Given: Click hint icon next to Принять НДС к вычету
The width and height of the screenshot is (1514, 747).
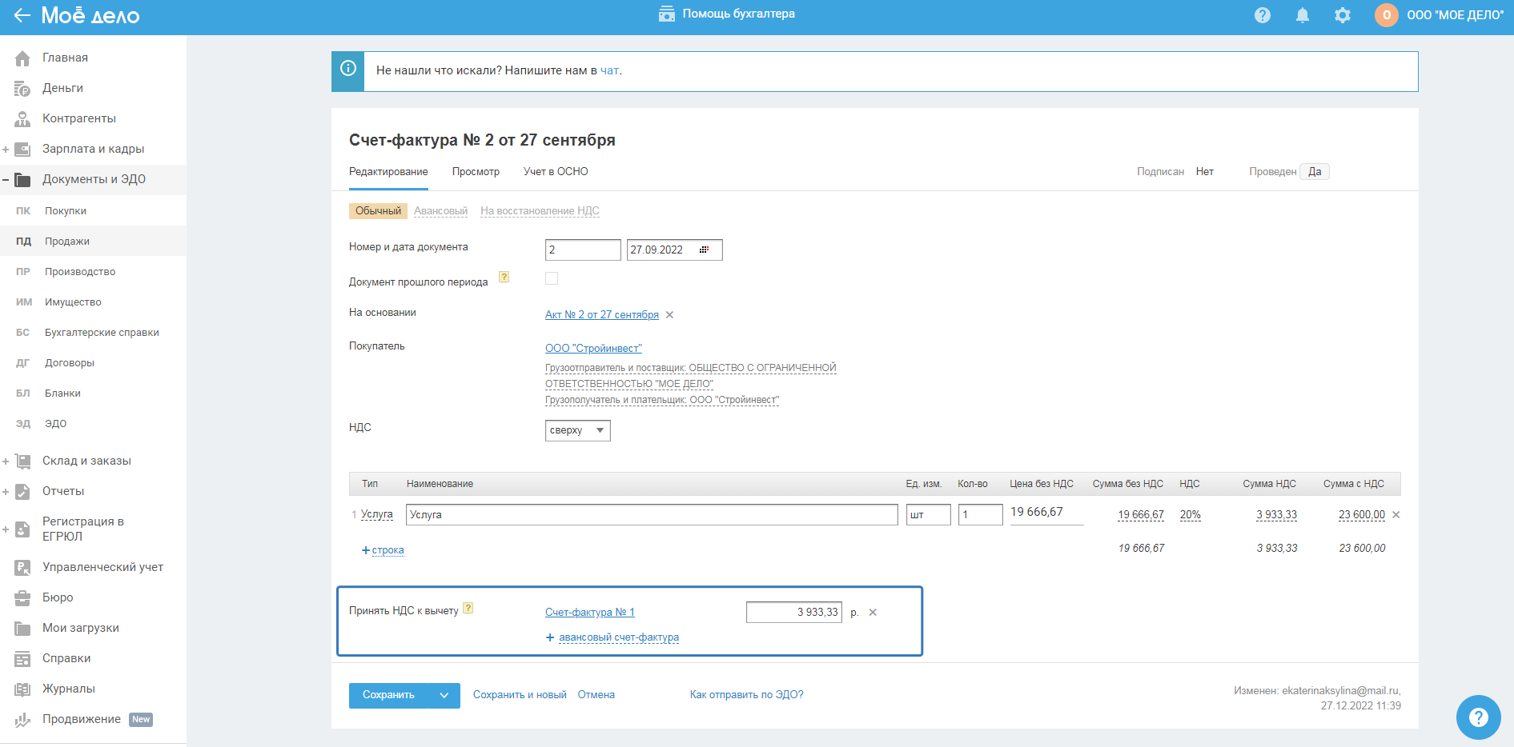Looking at the screenshot, I should [468, 609].
